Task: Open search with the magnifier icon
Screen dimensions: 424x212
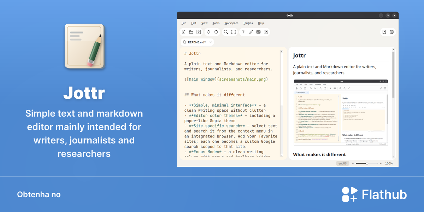Action: (x=226, y=32)
